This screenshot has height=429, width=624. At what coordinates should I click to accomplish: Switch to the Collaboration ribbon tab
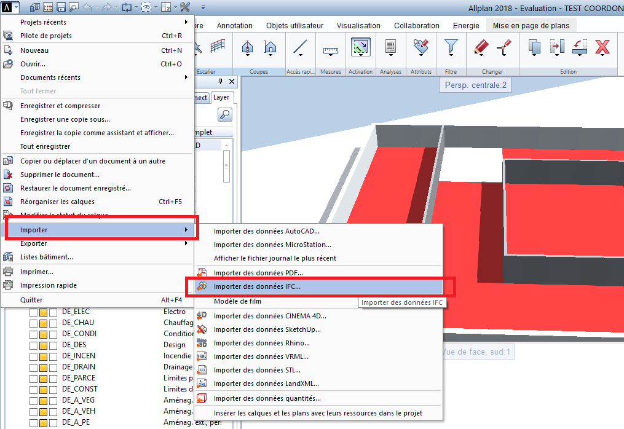(417, 25)
